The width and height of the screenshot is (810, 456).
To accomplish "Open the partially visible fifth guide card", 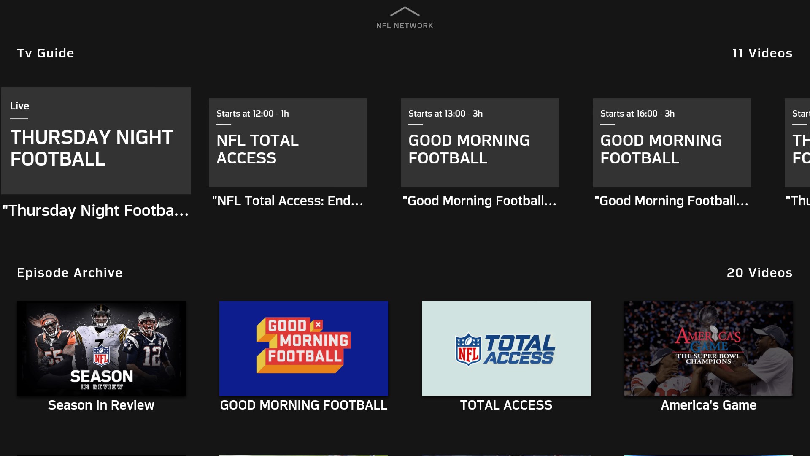I will 798,143.
